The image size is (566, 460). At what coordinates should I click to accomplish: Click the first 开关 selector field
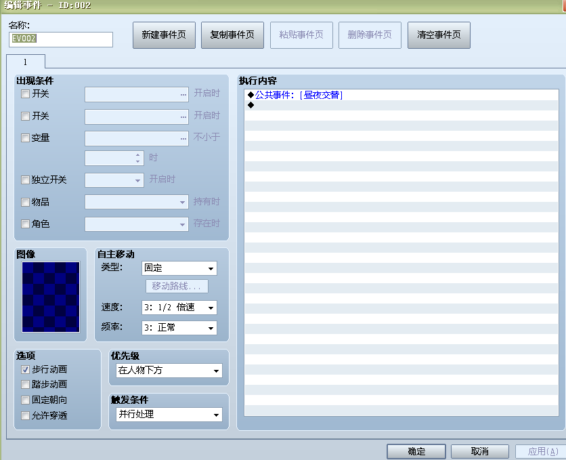pos(137,95)
